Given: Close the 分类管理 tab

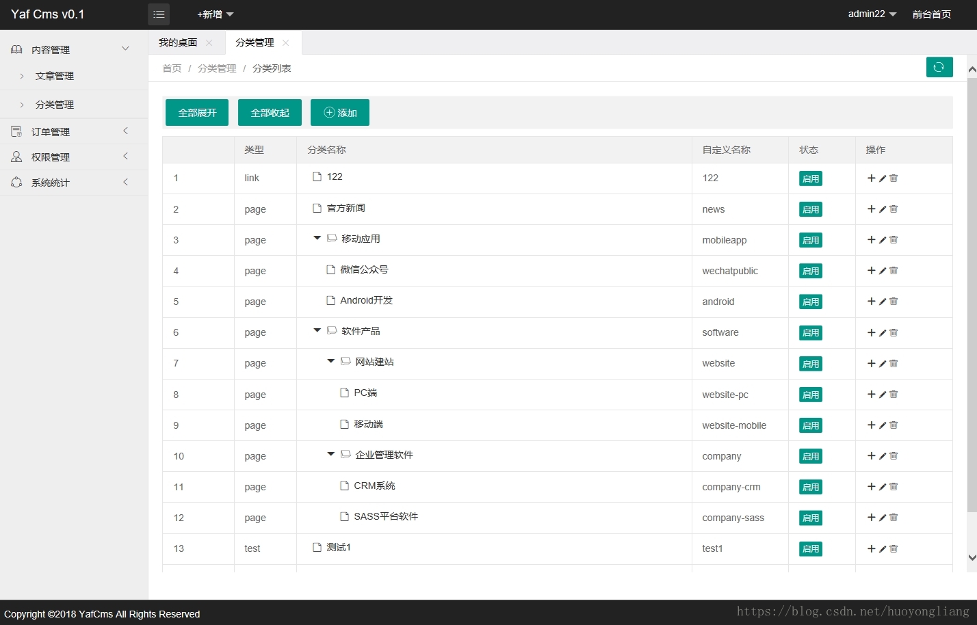Looking at the screenshot, I should pyautogui.click(x=286, y=42).
